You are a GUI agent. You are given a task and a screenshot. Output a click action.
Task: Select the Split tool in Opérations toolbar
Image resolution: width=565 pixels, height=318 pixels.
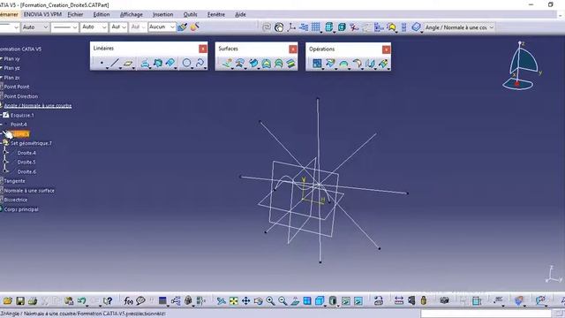click(x=330, y=64)
